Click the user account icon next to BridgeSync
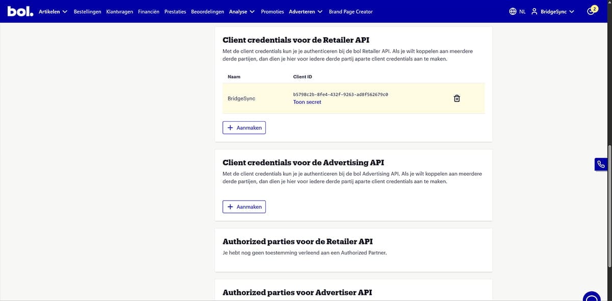Screen dimensions: 612x301 pyautogui.click(x=533, y=10)
